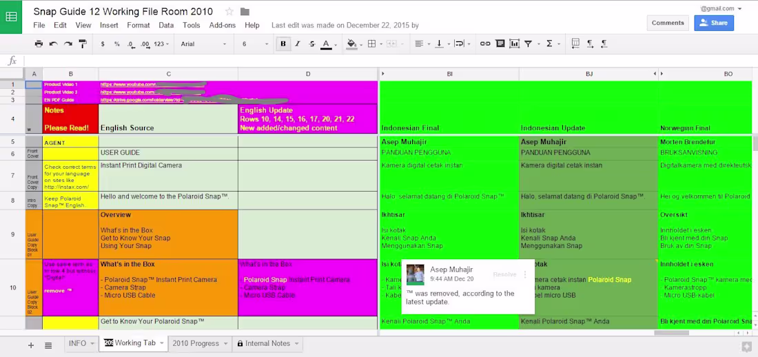Open comment options three-dot menu

[x=526, y=274]
